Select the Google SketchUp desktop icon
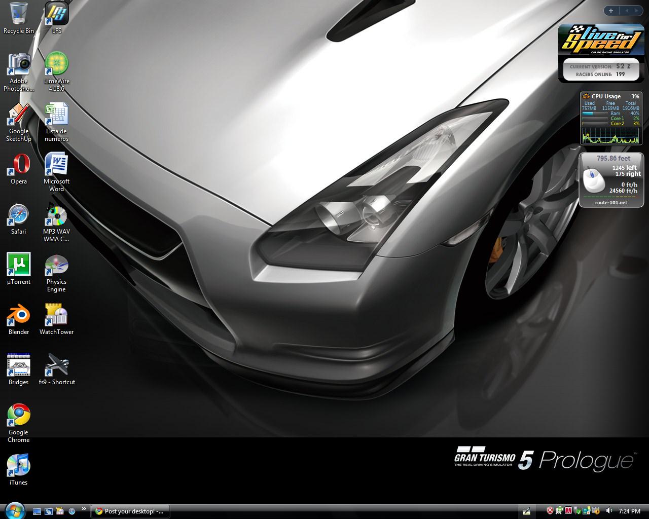Image resolution: width=649 pixels, height=519 pixels. (x=19, y=122)
